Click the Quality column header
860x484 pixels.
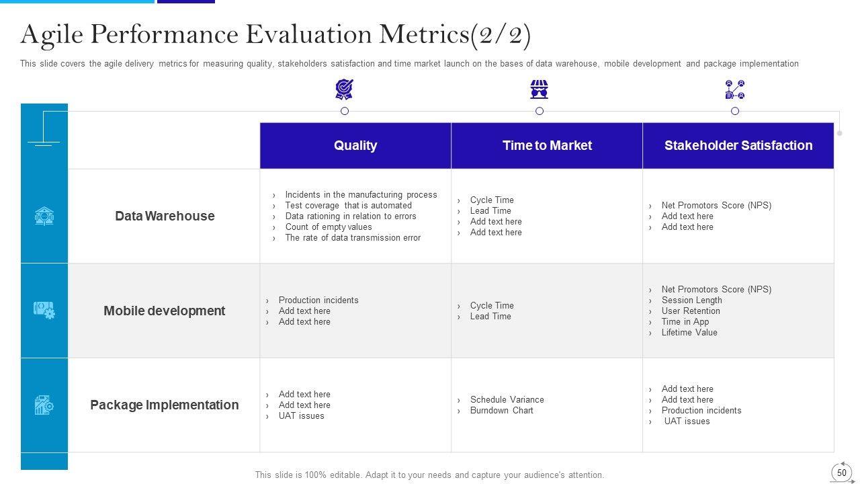pyautogui.click(x=355, y=145)
